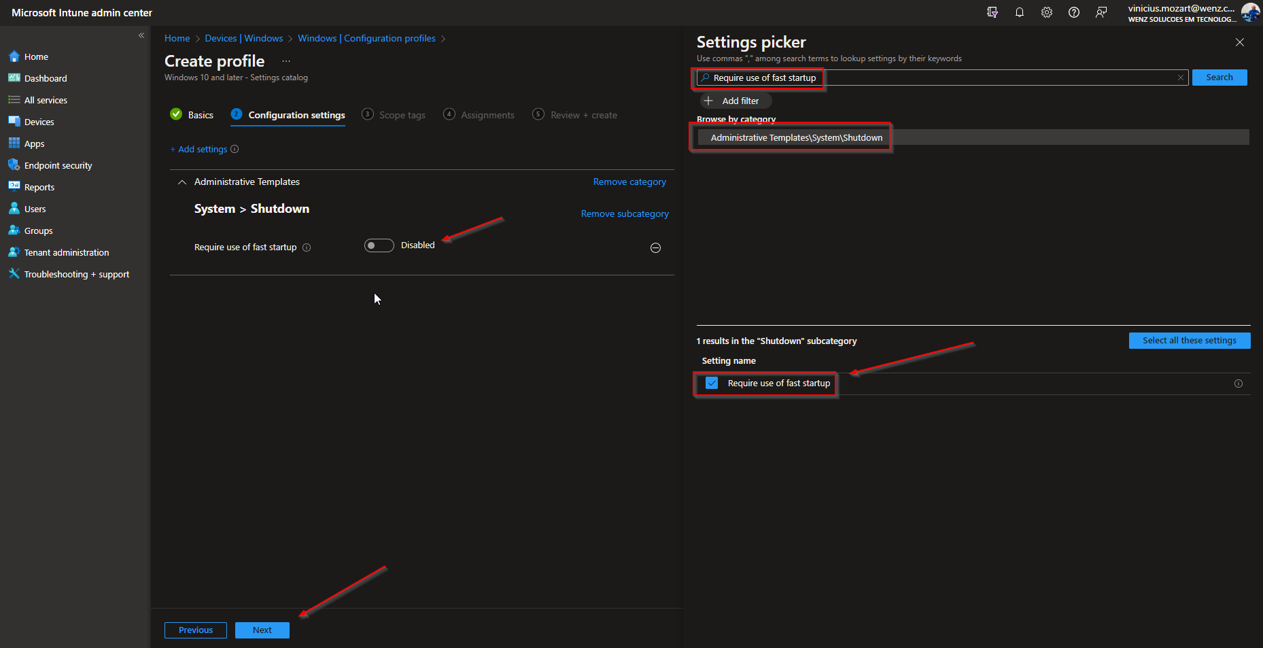
Task: Click the Previous button
Action: tap(196, 630)
